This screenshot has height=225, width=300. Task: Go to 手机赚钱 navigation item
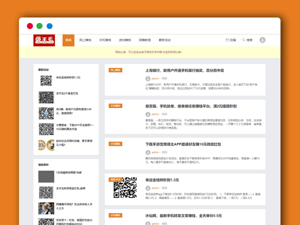coord(105,40)
